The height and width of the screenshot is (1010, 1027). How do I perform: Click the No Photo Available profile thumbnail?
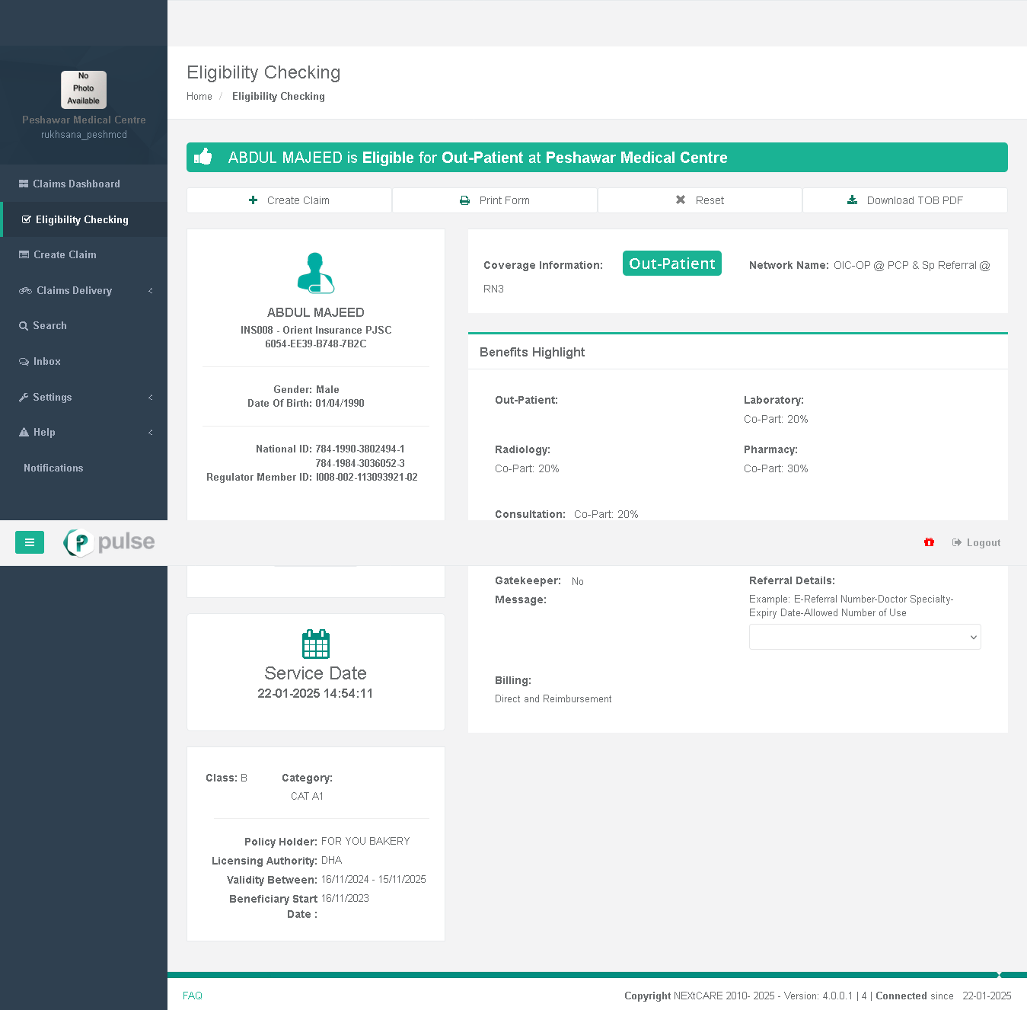84,90
